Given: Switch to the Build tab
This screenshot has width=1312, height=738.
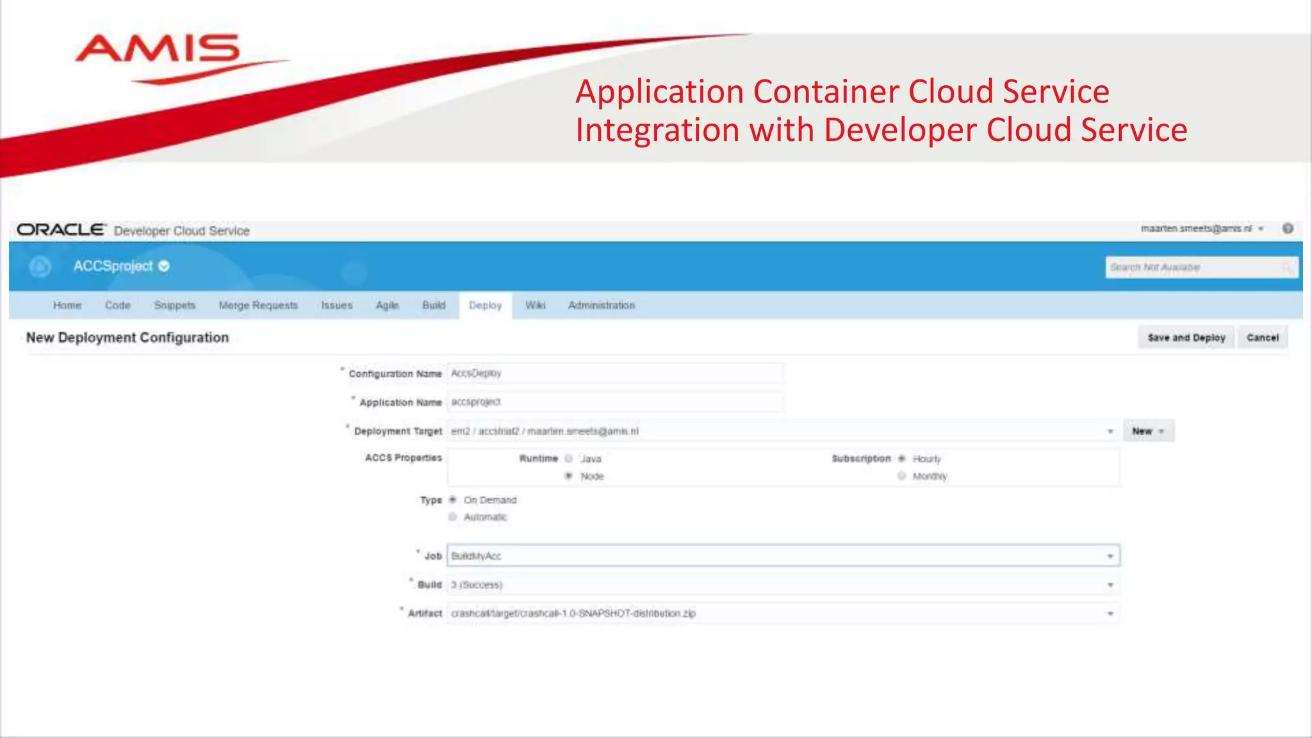Looking at the screenshot, I should click(x=434, y=305).
